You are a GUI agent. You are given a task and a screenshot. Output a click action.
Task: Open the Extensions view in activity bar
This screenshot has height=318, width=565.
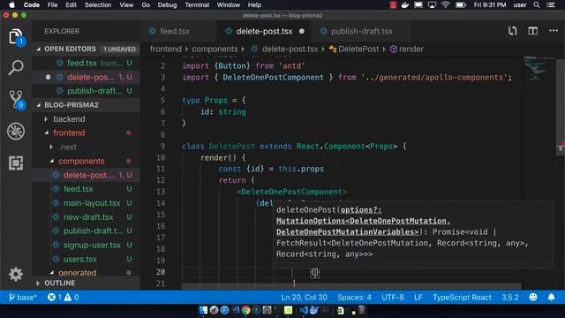point(16,163)
